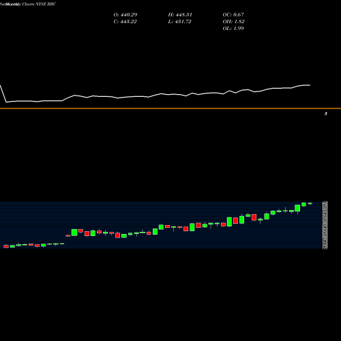Click the high price value 'H: 448.31'
The image size is (341, 341).
coord(180,15)
